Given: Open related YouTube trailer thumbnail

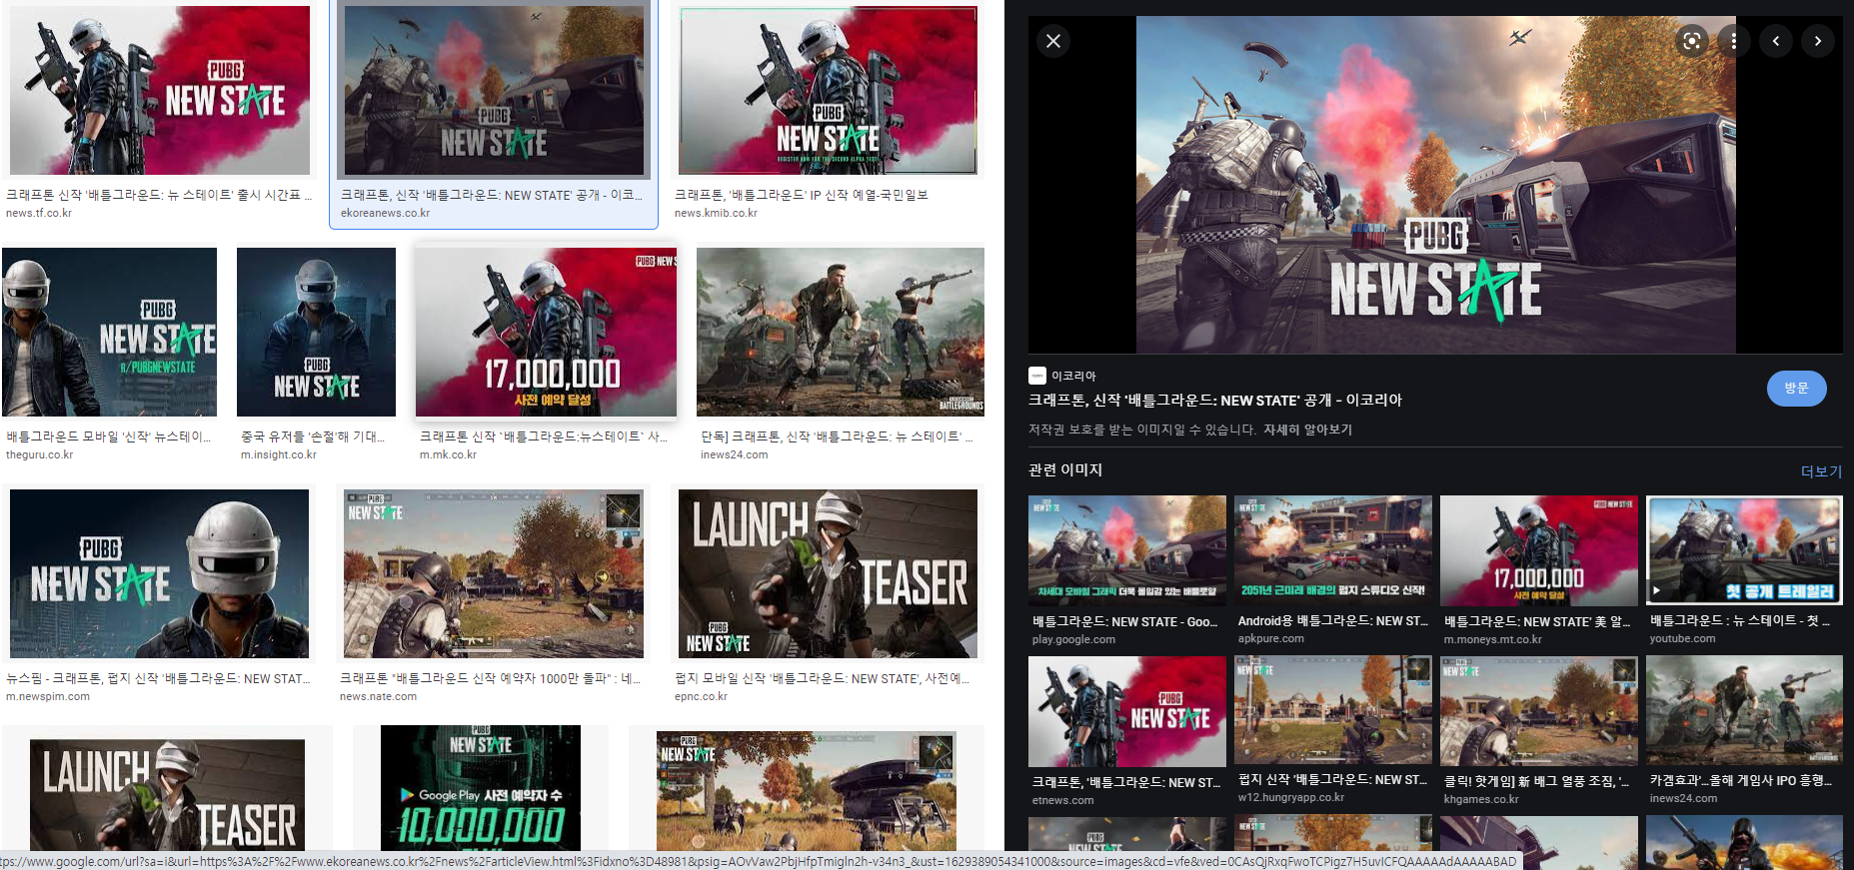Looking at the screenshot, I should [1744, 550].
